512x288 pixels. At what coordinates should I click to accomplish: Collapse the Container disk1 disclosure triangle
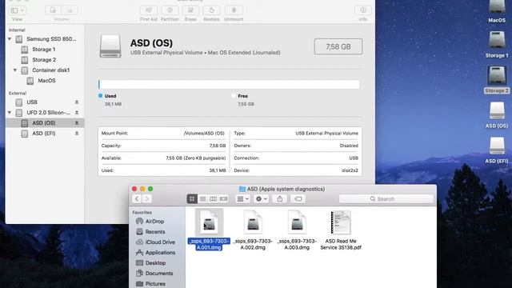15,70
